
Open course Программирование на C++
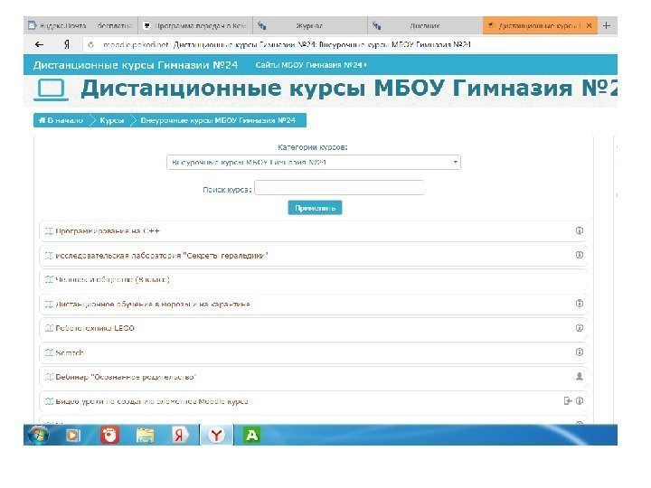pyautogui.click(x=108, y=231)
